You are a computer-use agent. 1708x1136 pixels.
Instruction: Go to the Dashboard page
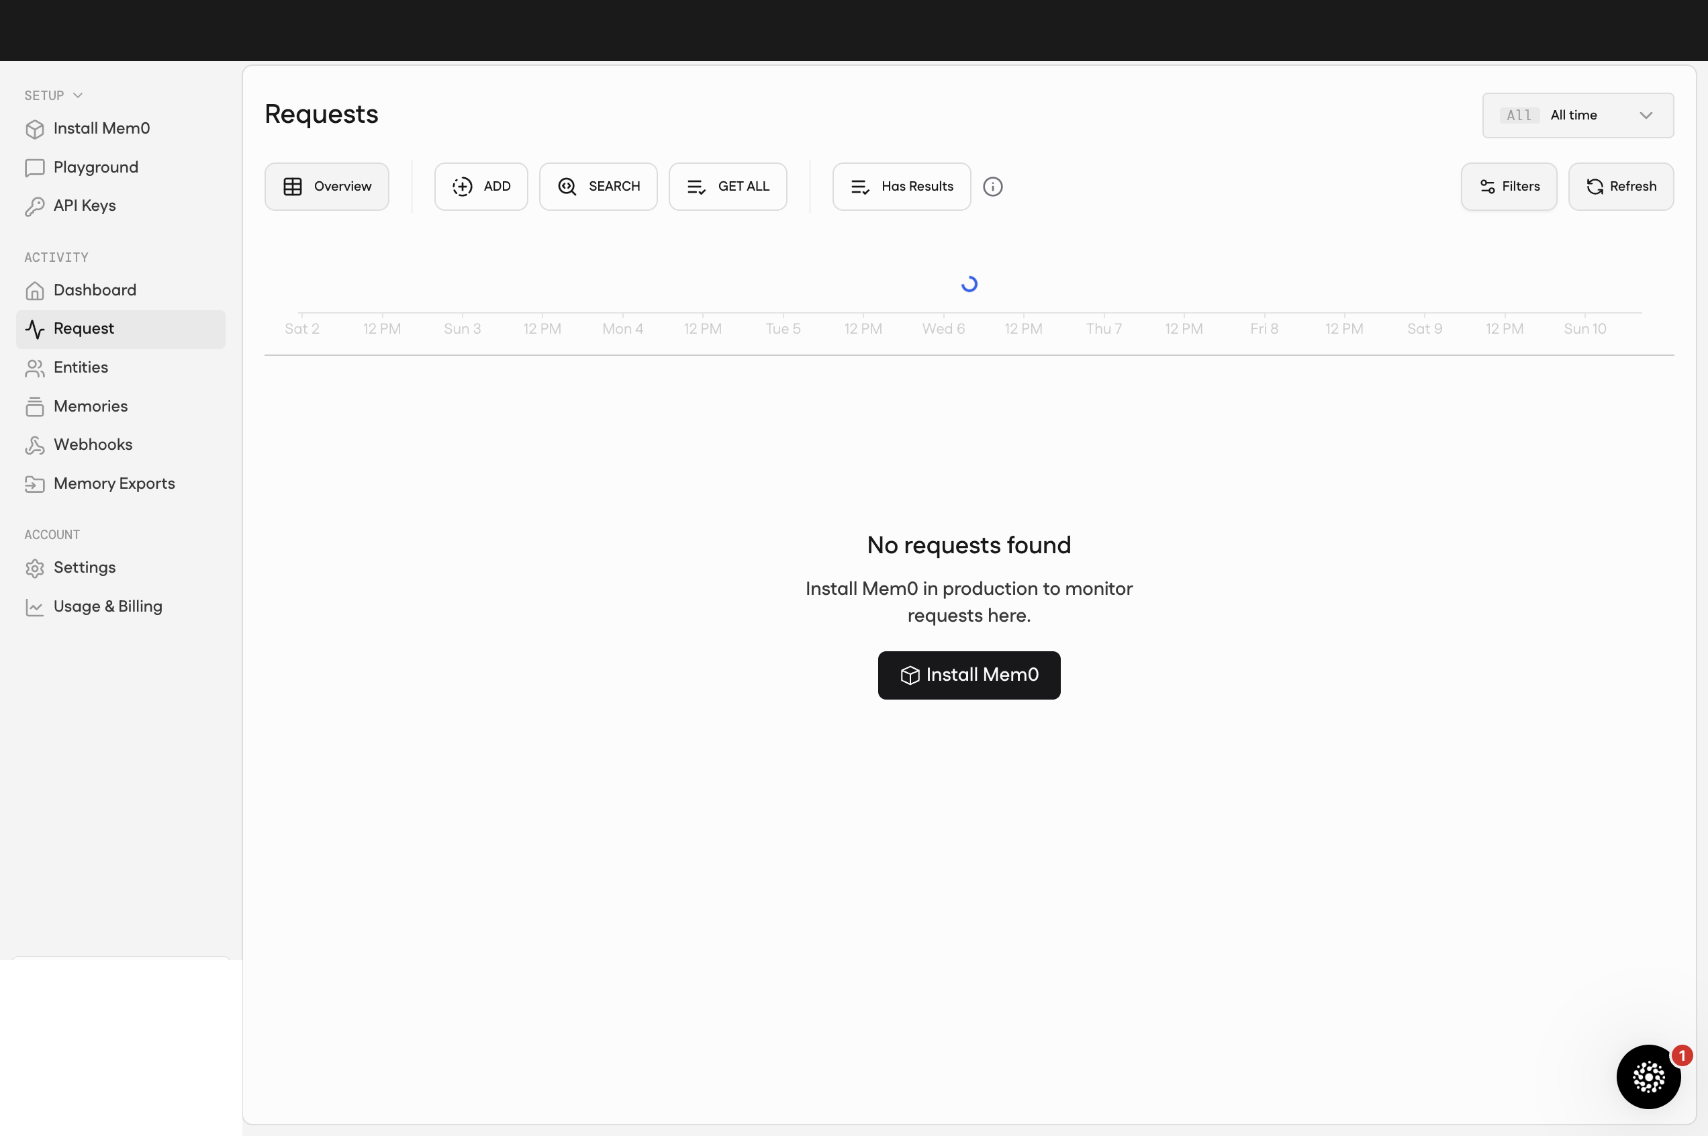tap(121, 290)
